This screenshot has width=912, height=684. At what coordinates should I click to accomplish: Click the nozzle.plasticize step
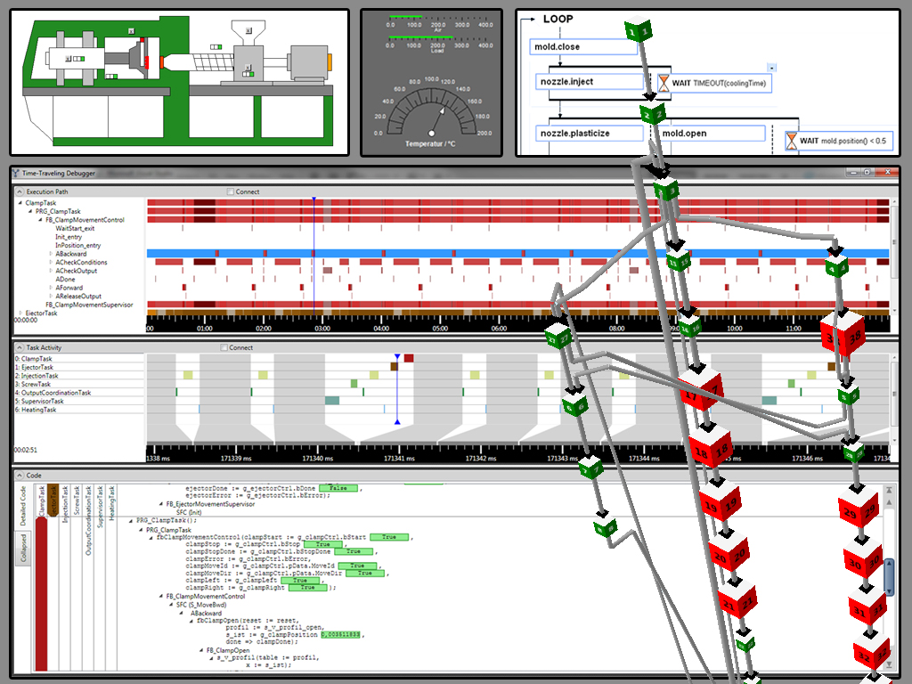point(590,134)
